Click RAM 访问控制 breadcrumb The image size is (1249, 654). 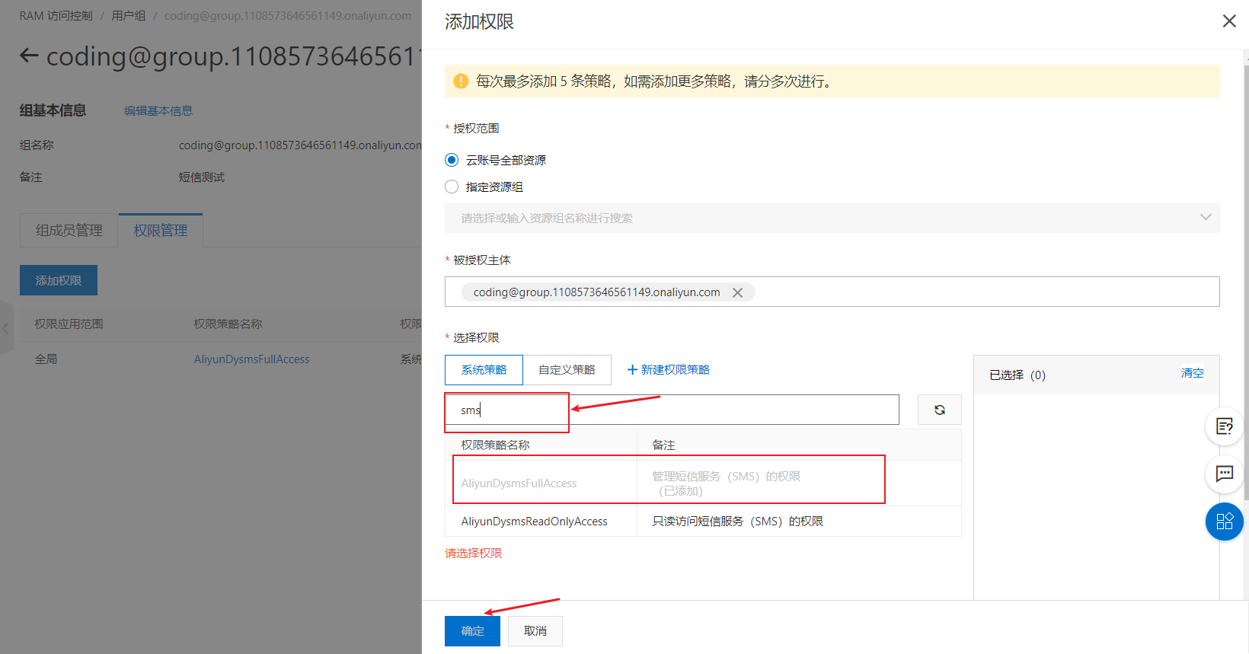pyautogui.click(x=56, y=16)
